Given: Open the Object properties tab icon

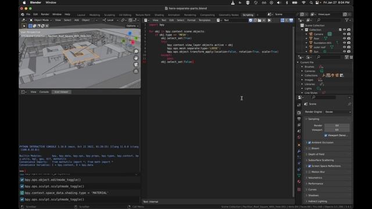Looking at the screenshot, I should tap(299, 145).
